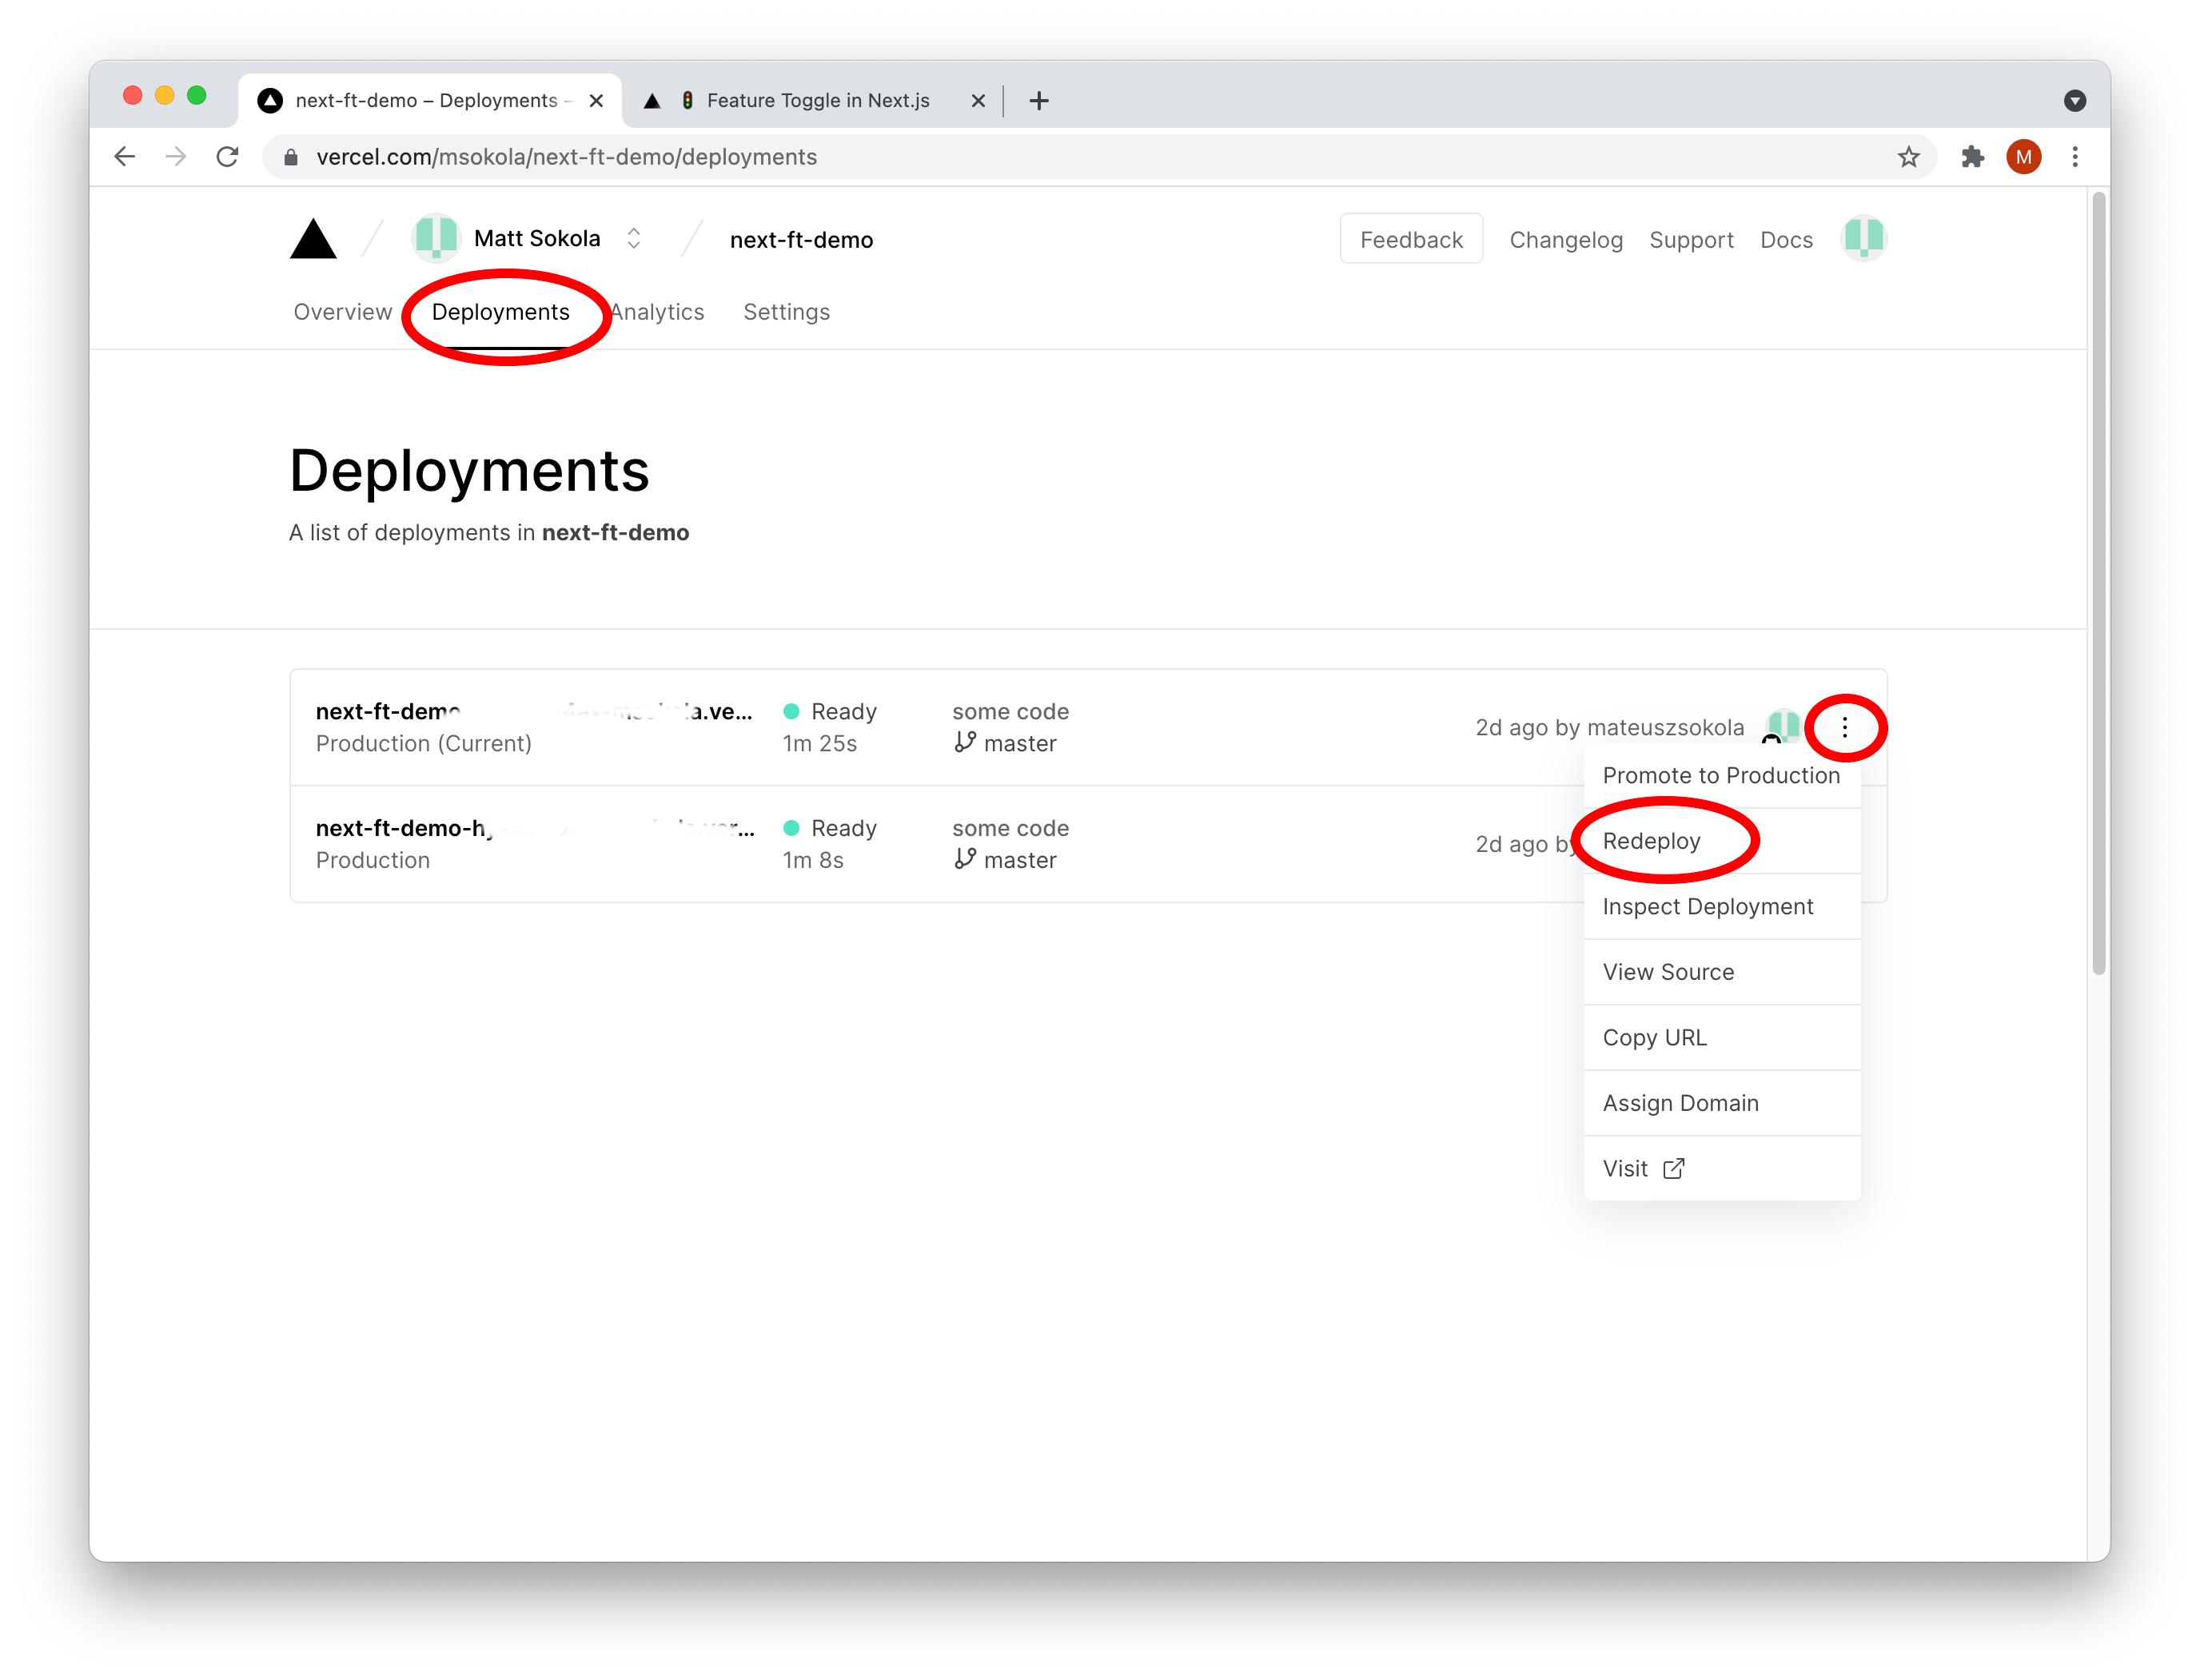Open the project Settings tab

pos(787,312)
